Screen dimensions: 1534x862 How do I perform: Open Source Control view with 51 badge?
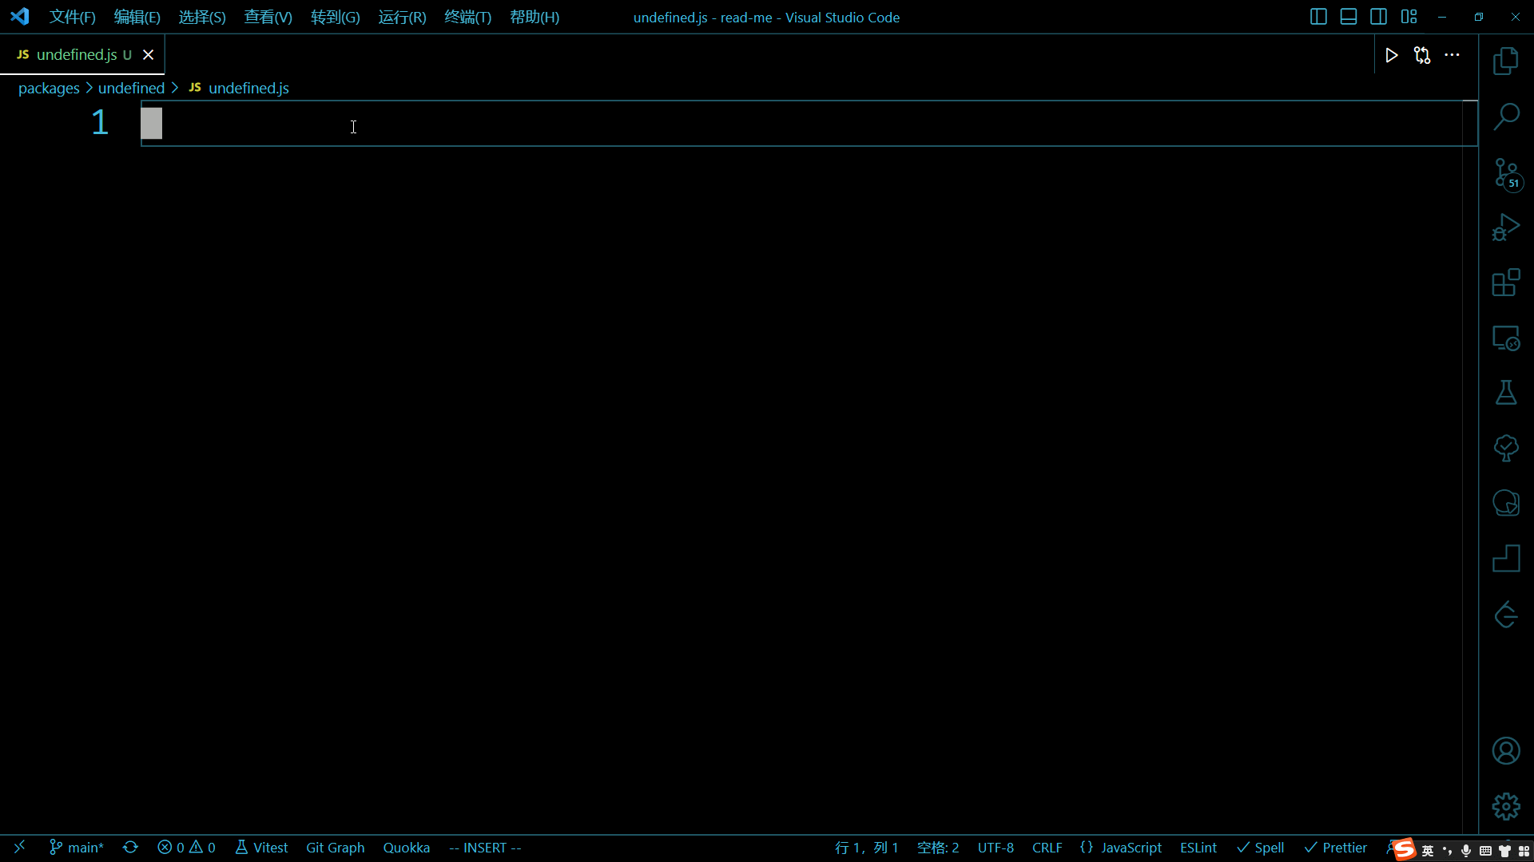[1505, 172]
